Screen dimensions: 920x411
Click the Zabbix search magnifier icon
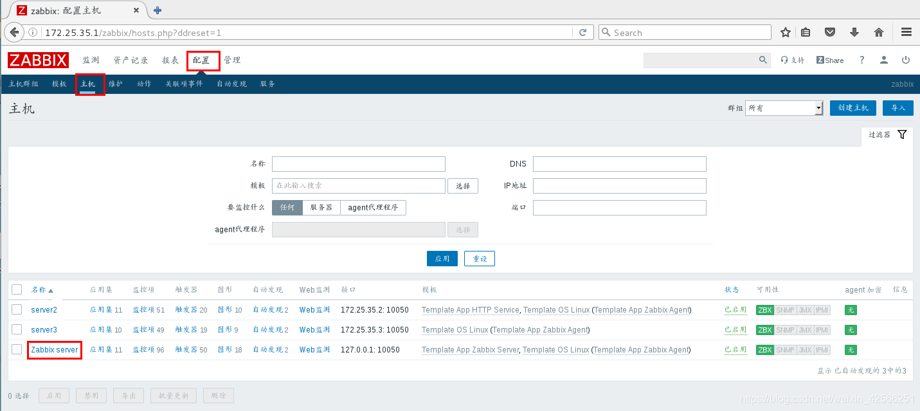tap(763, 60)
